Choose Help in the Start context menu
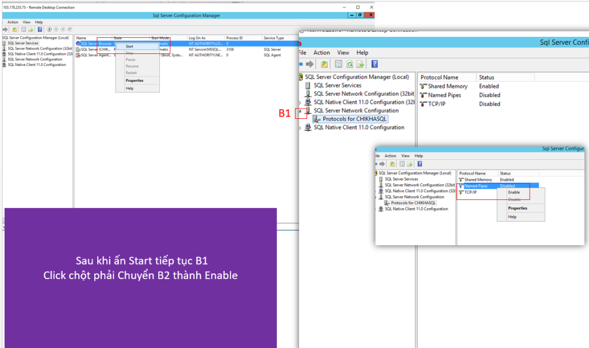This screenshot has width=589, height=348. point(137,88)
